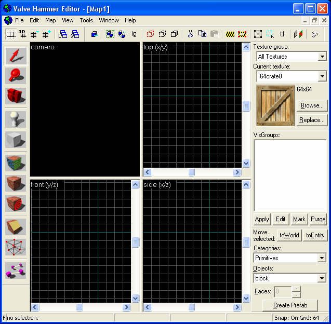Toggle Auto Selection dashed icon

coord(270,34)
